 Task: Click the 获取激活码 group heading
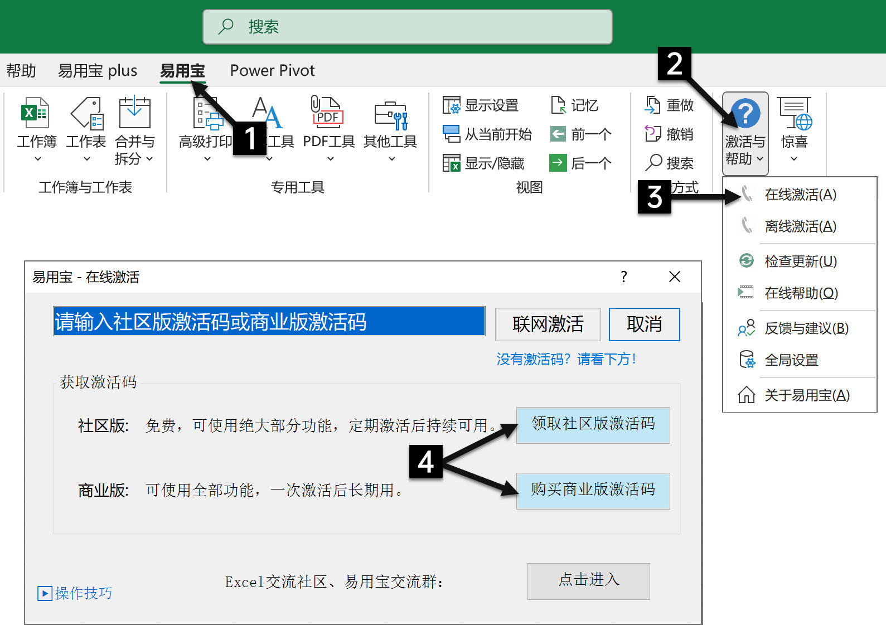pos(98,382)
